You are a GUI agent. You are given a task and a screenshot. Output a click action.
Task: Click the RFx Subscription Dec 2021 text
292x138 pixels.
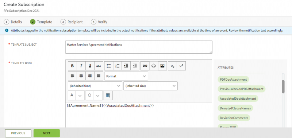[x=22, y=11]
